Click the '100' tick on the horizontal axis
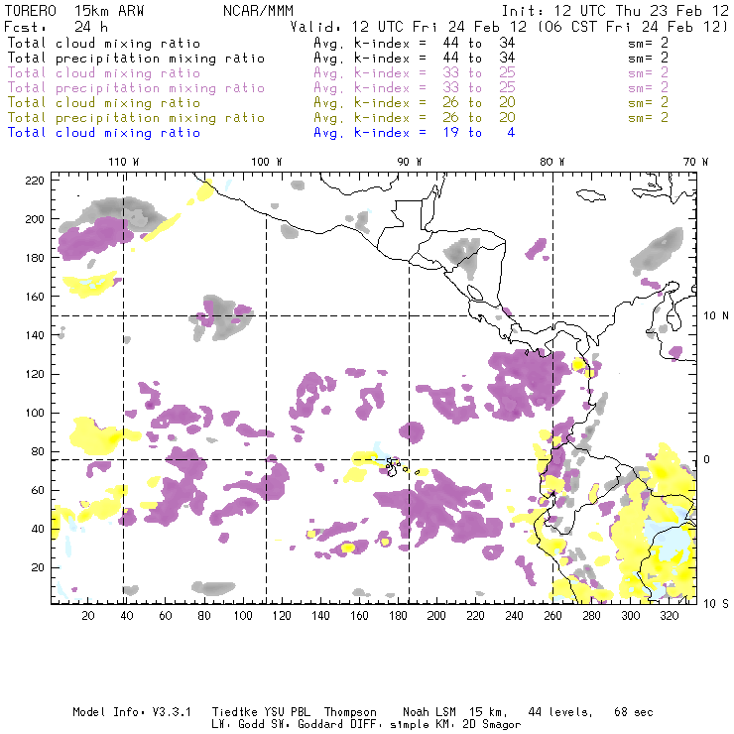The image size is (734, 734). tap(243, 616)
